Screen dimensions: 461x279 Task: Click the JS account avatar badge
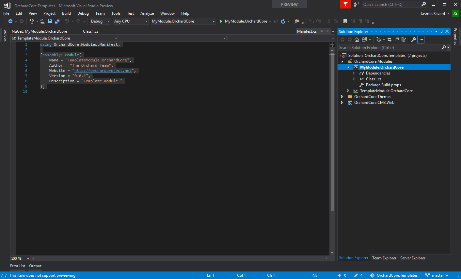click(x=455, y=13)
